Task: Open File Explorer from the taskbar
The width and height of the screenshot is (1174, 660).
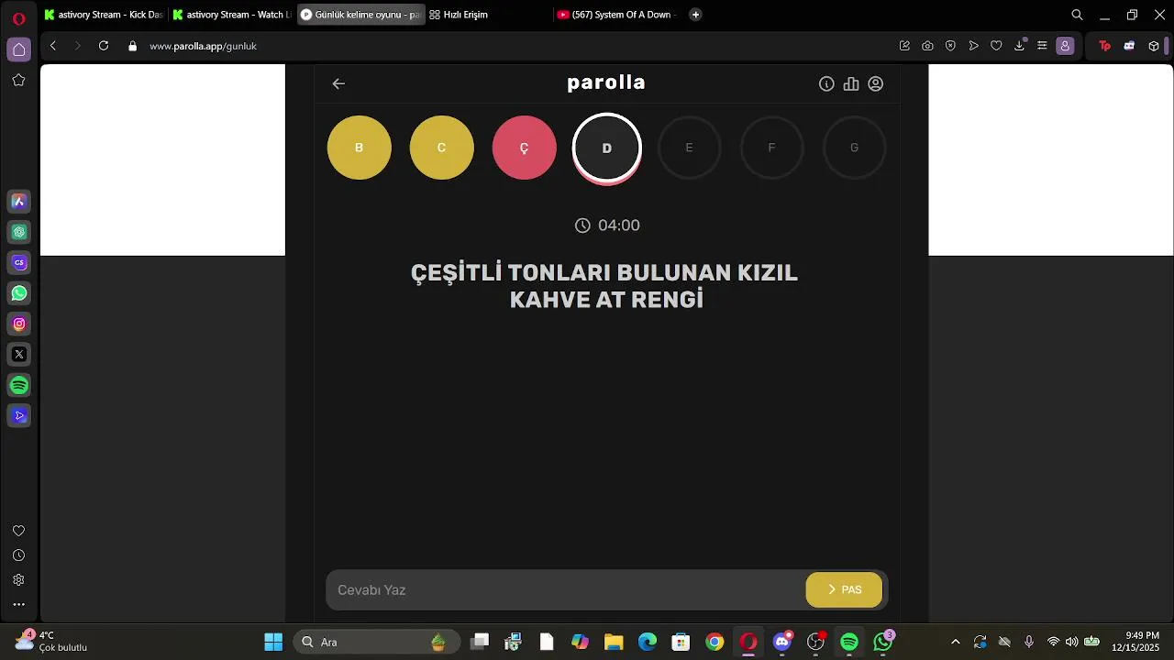Action: 614,642
